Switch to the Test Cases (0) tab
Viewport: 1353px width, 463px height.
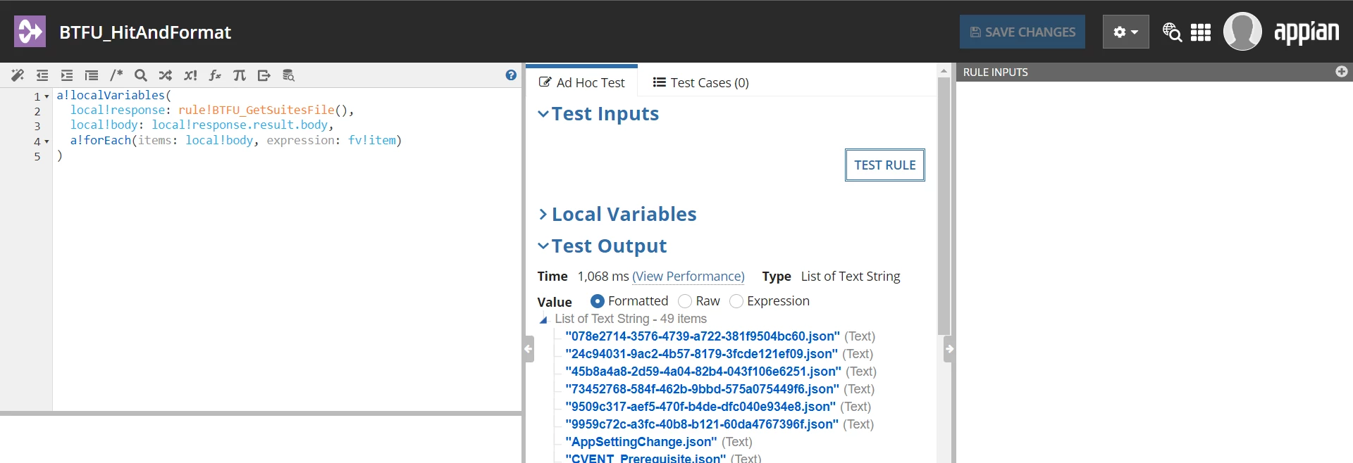coord(700,82)
